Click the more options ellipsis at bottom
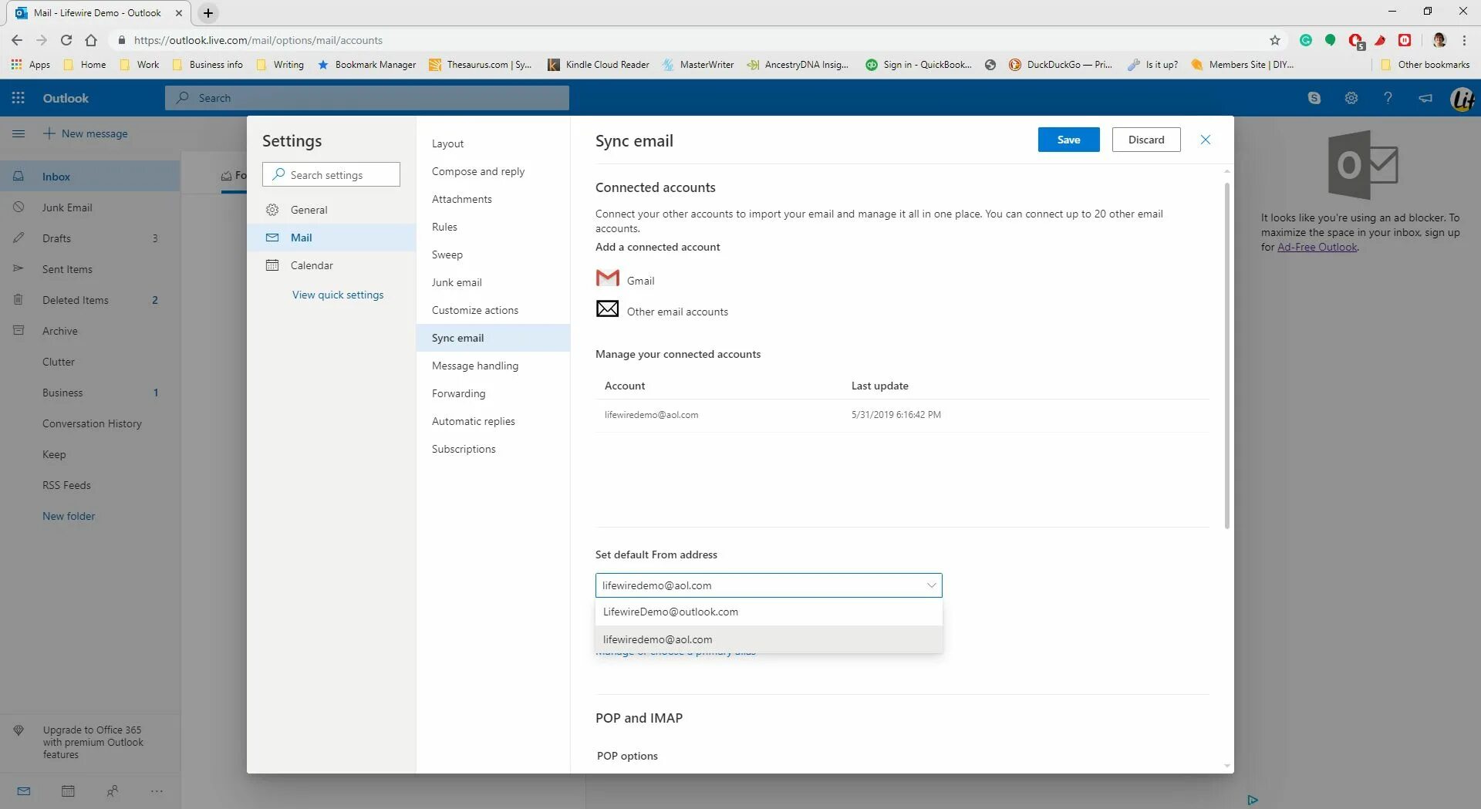Viewport: 1481px width, 809px height. [x=157, y=790]
